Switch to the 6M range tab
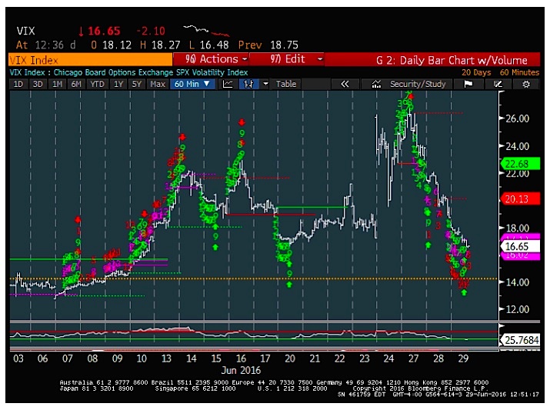Viewport: 550px width, 410px height. point(76,84)
